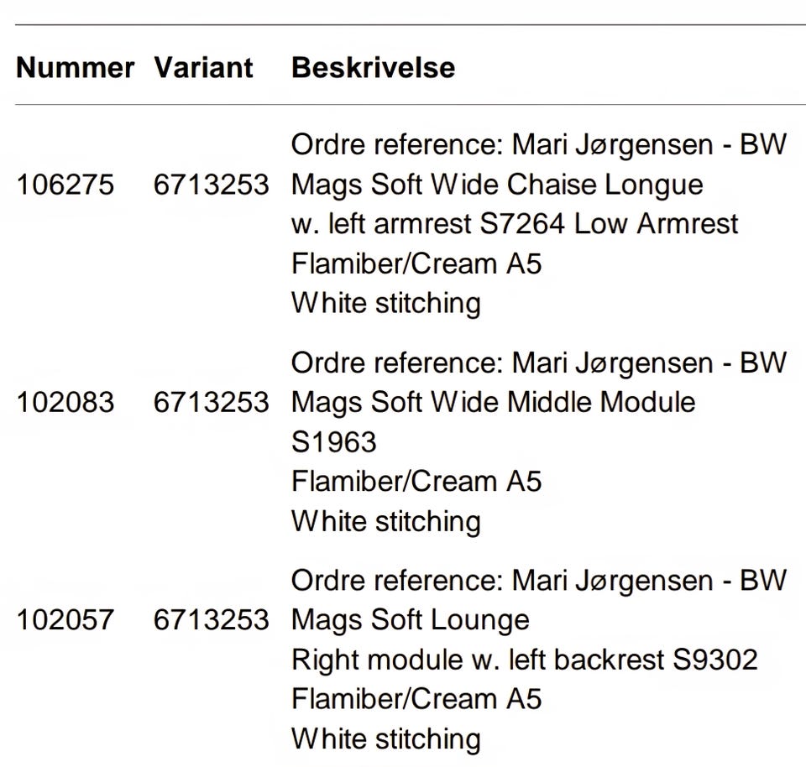This screenshot has width=806, height=767.
Task: Click variant 6713253 in the 102083 row
Action: (x=212, y=402)
